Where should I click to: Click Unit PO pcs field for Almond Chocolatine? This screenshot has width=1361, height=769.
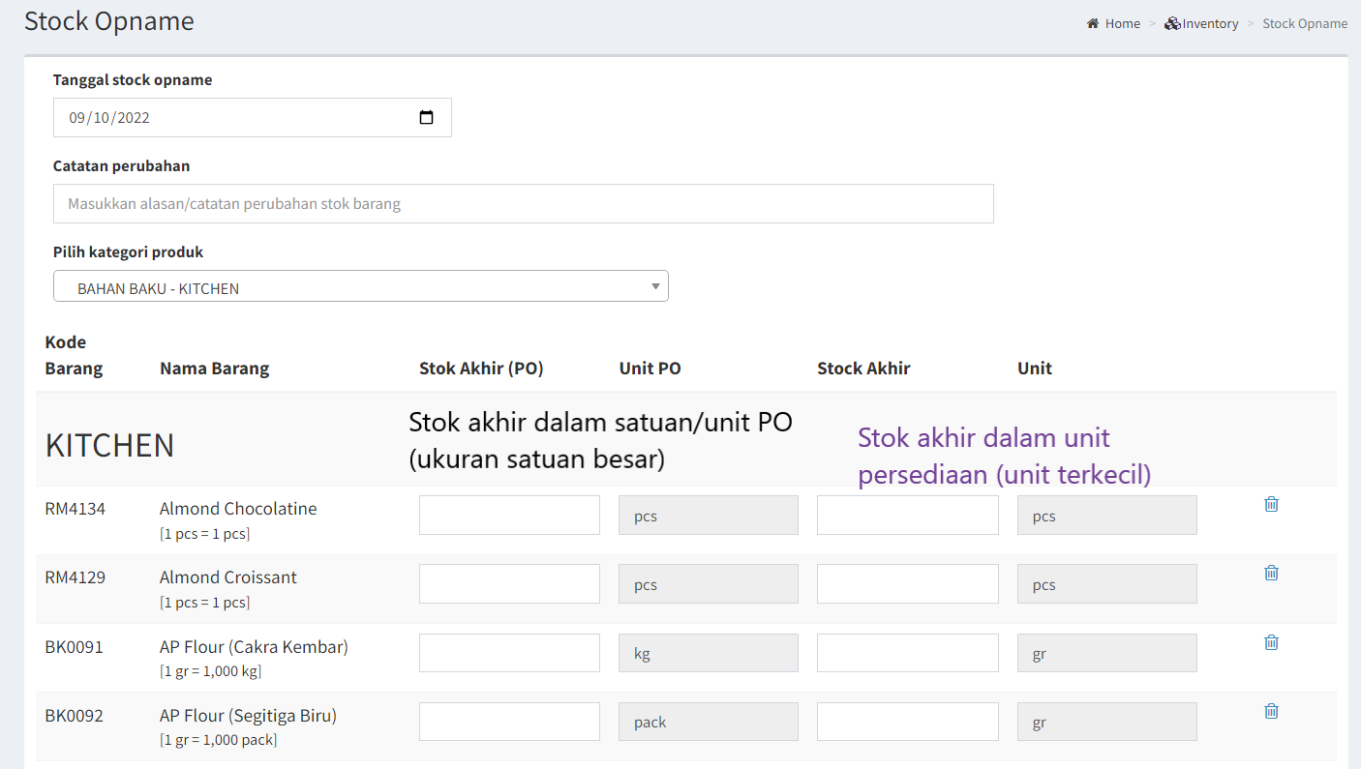pos(709,515)
